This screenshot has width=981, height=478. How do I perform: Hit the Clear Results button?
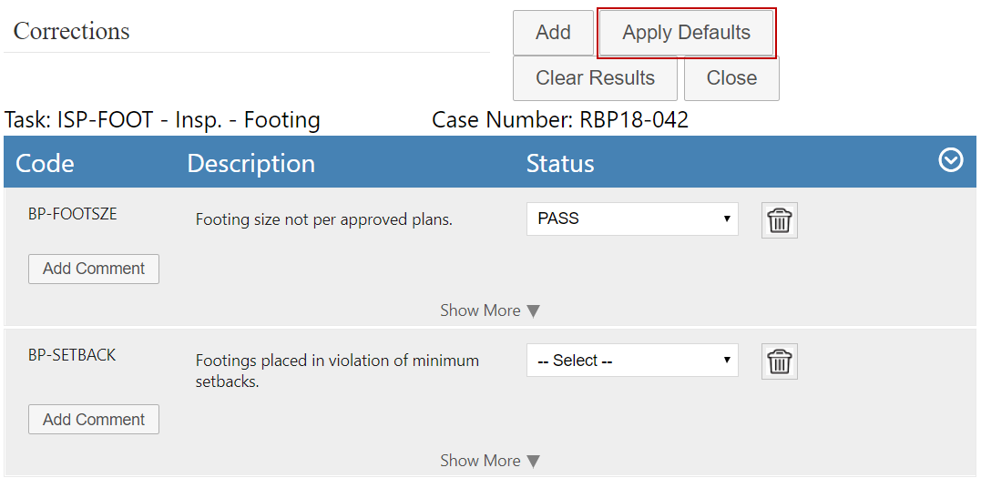595,78
